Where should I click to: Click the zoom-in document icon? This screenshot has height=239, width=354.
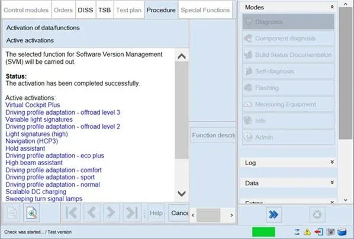pyautogui.click(x=31, y=213)
